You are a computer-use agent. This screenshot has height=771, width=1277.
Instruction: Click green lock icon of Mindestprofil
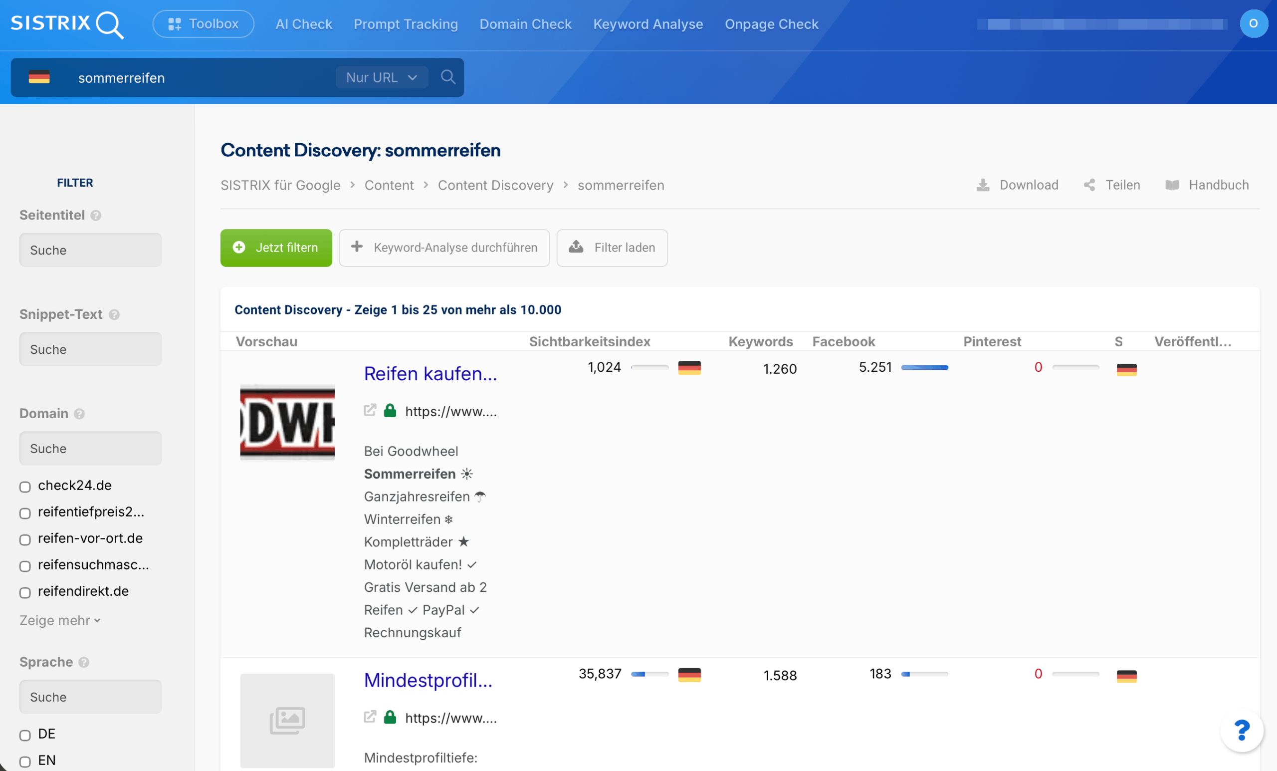click(x=390, y=717)
